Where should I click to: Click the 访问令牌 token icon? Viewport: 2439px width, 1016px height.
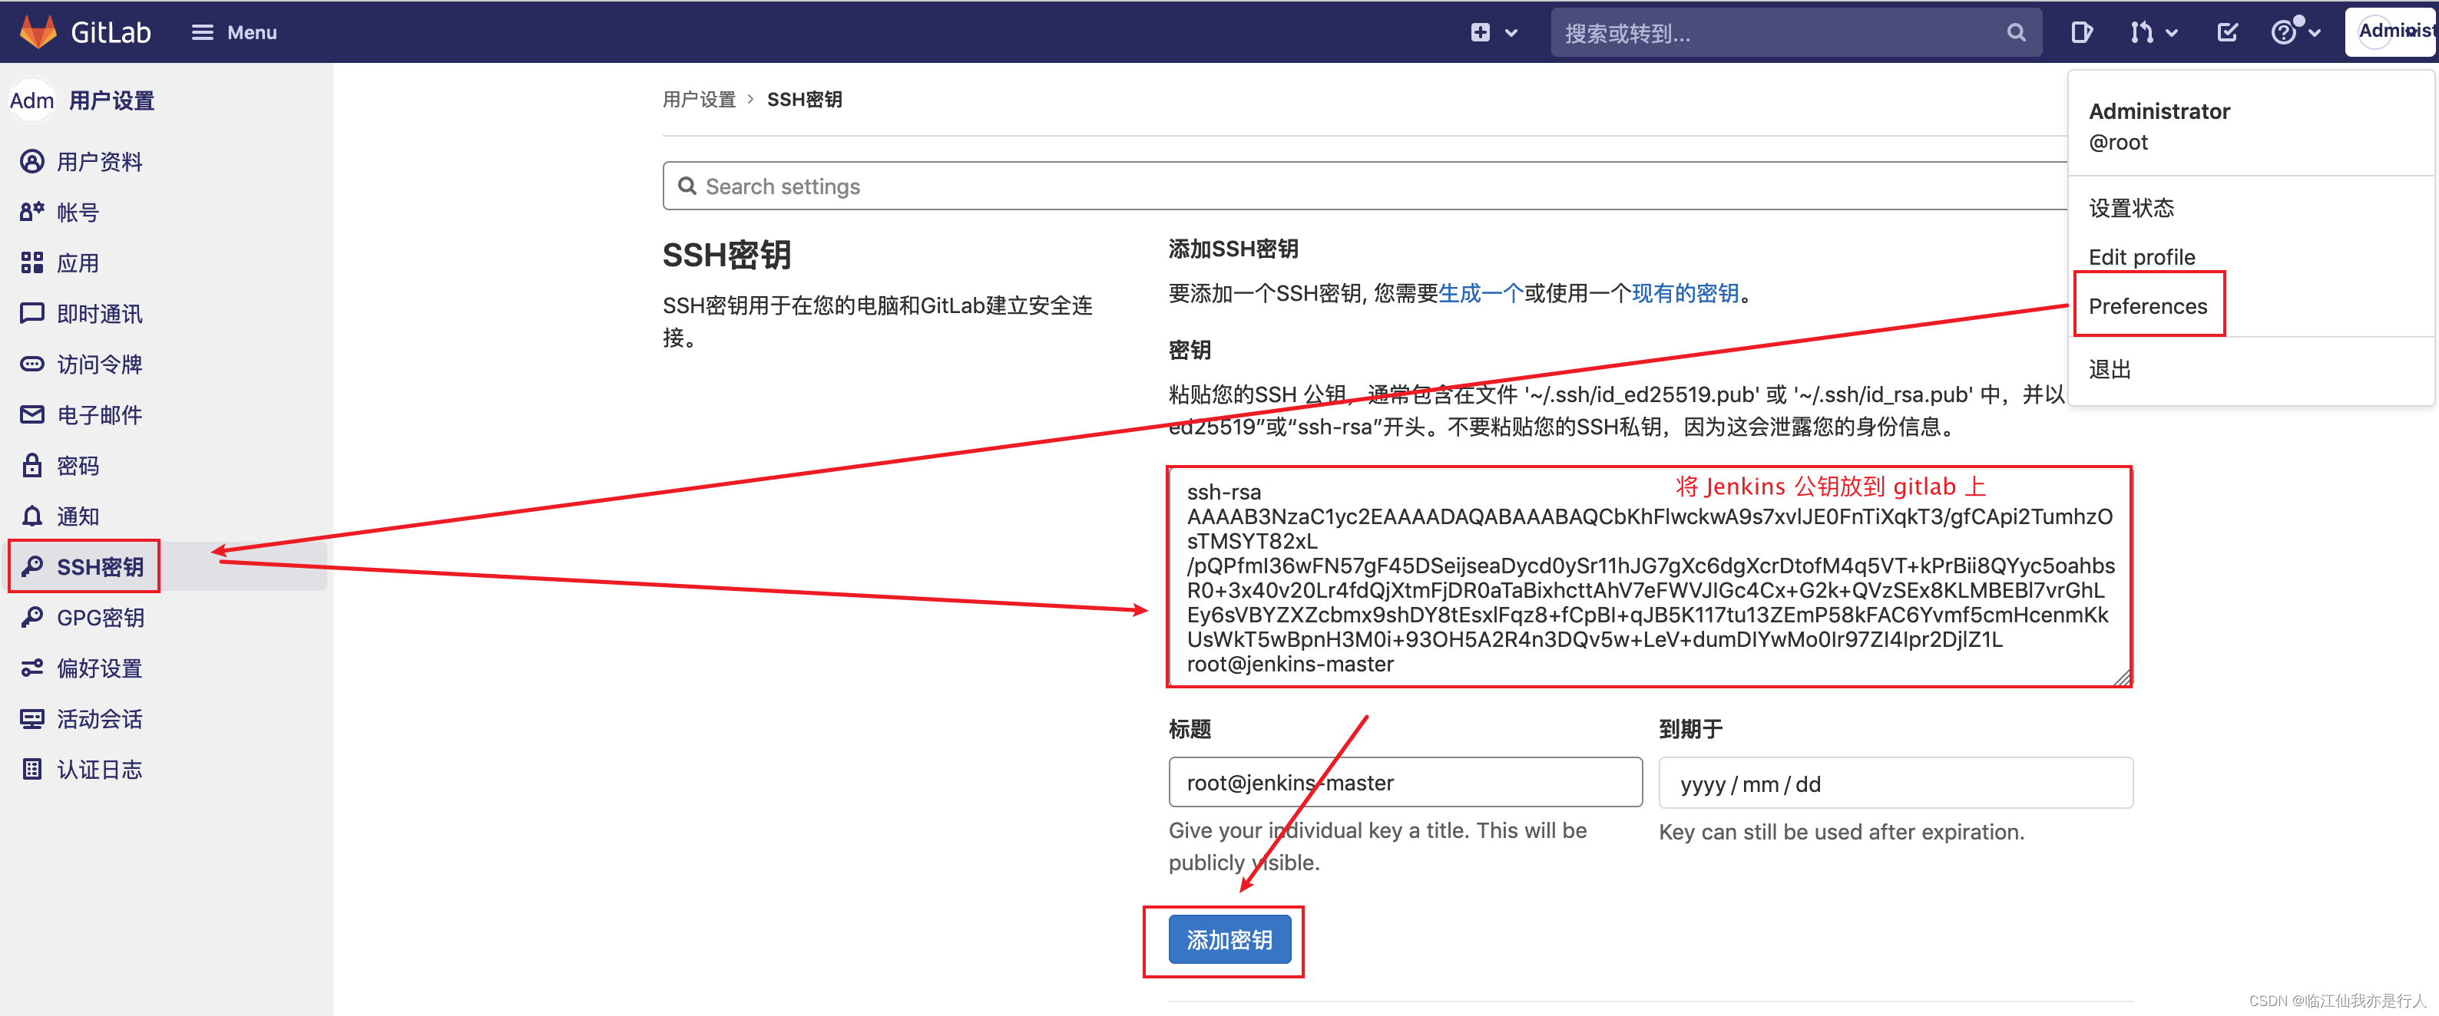pyautogui.click(x=32, y=365)
